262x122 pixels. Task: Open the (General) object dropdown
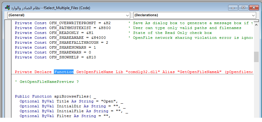click(69, 15)
